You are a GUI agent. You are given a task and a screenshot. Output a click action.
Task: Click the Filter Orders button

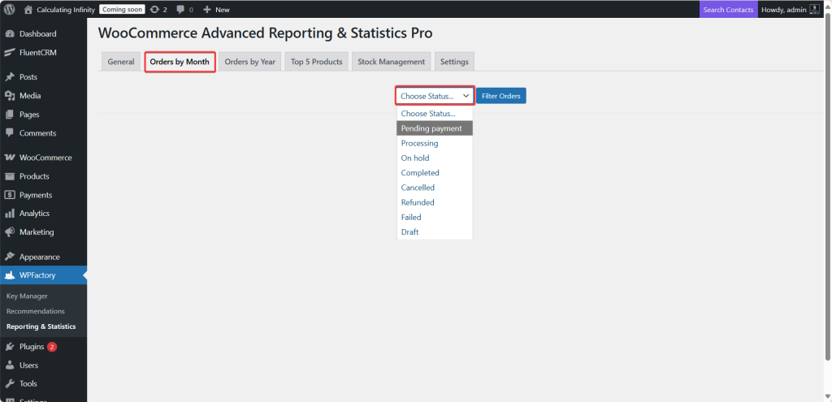500,96
